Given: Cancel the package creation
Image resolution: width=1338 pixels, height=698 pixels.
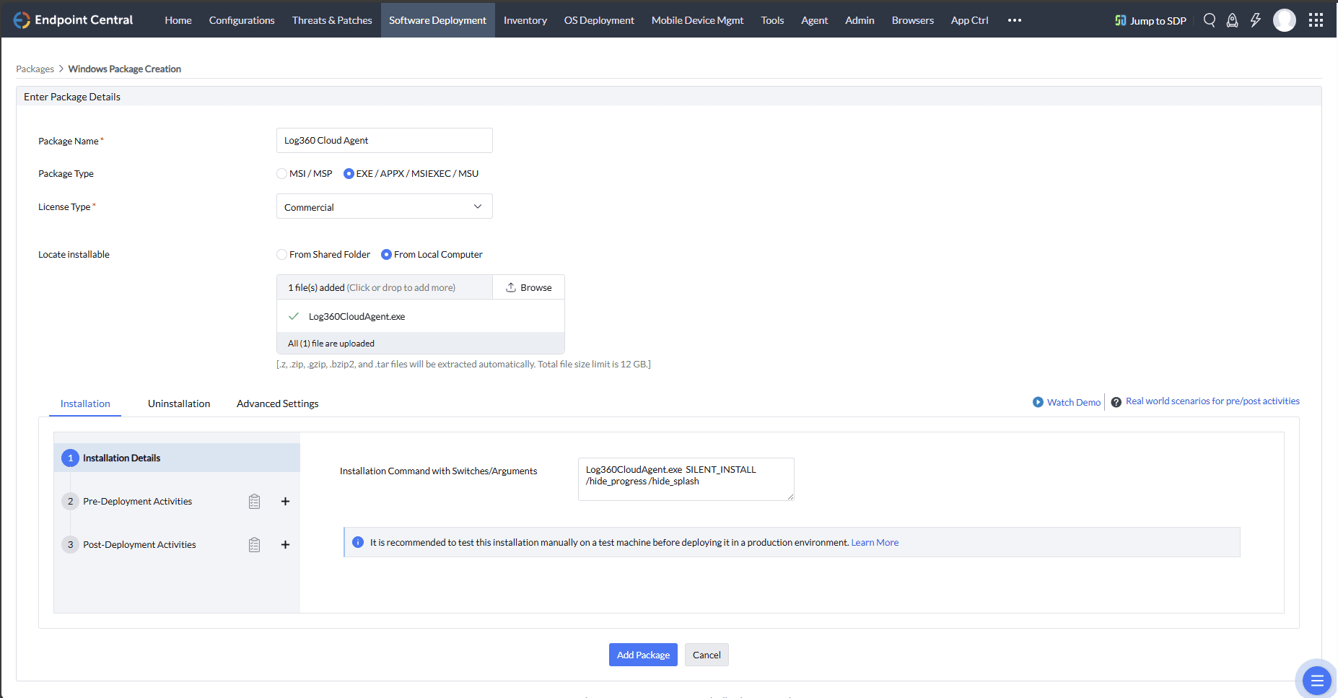Looking at the screenshot, I should (707, 655).
